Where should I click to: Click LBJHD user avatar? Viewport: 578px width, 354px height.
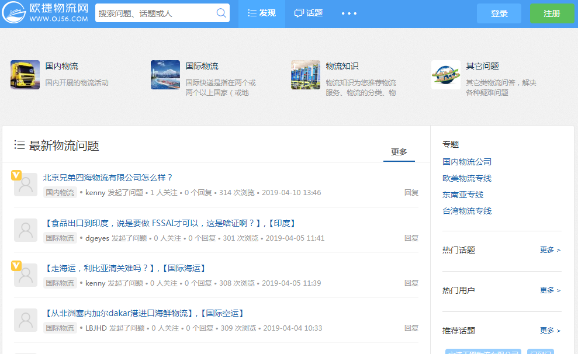point(26,321)
